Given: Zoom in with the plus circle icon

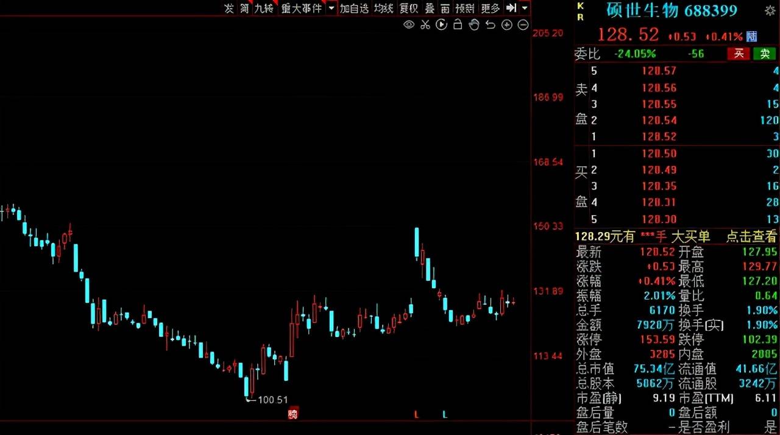Looking at the screenshot, I should tap(507, 25).
